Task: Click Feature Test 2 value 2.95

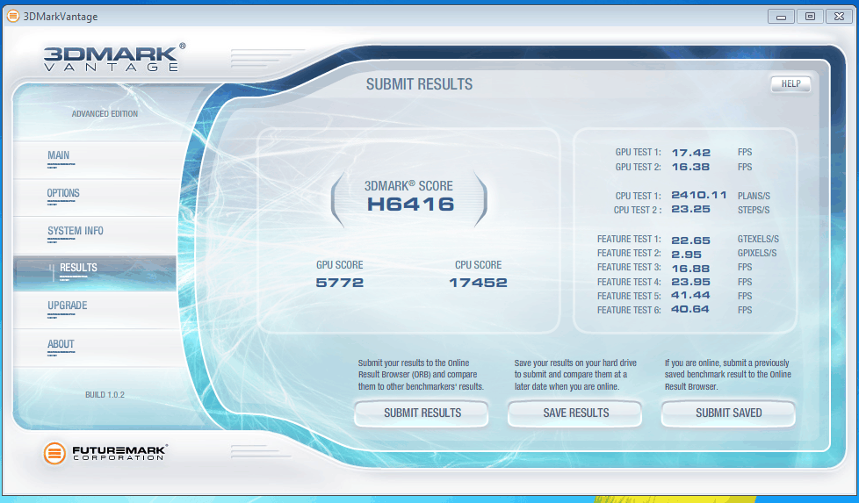Action: coord(687,255)
